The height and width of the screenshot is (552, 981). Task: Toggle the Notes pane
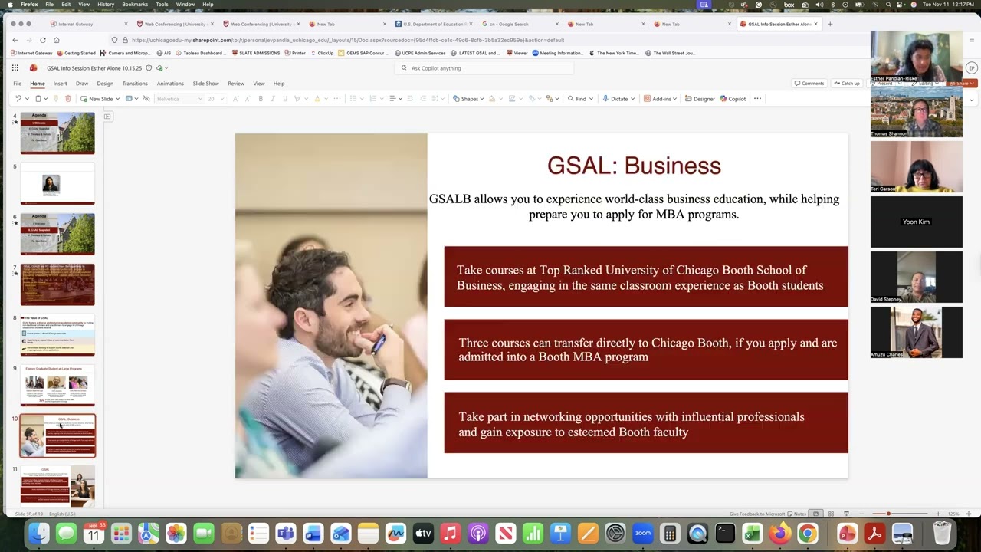[x=797, y=514]
